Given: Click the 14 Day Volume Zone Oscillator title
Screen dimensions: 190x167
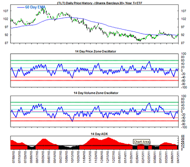Looking at the screenshot, I should coord(96,93).
